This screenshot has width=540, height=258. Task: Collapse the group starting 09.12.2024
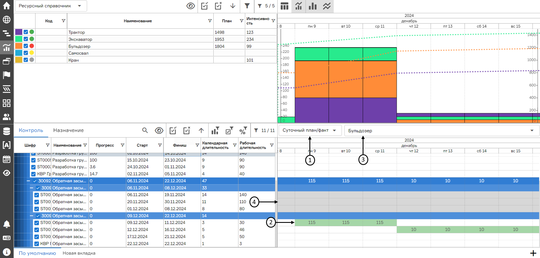point(32,216)
